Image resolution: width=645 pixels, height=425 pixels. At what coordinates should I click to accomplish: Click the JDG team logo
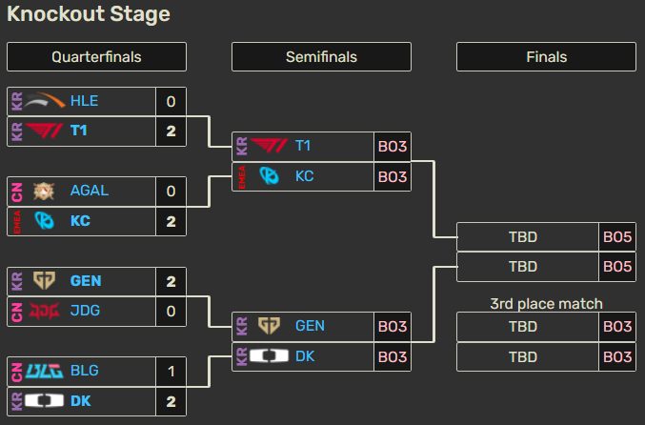pyautogui.click(x=45, y=311)
